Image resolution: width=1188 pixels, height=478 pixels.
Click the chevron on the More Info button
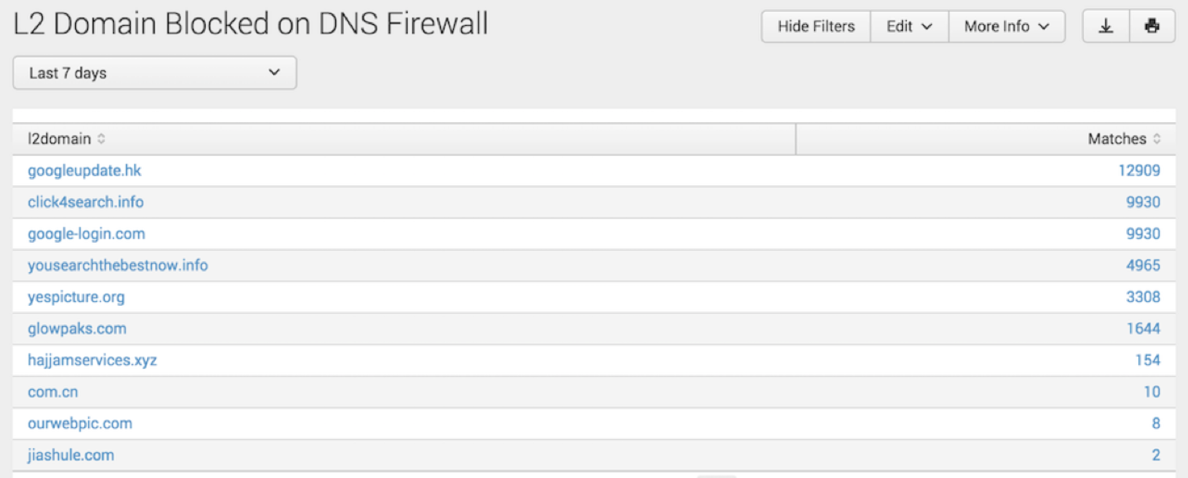pyautogui.click(x=1042, y=27)
